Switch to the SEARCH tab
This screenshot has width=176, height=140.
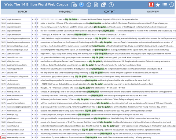22,12
